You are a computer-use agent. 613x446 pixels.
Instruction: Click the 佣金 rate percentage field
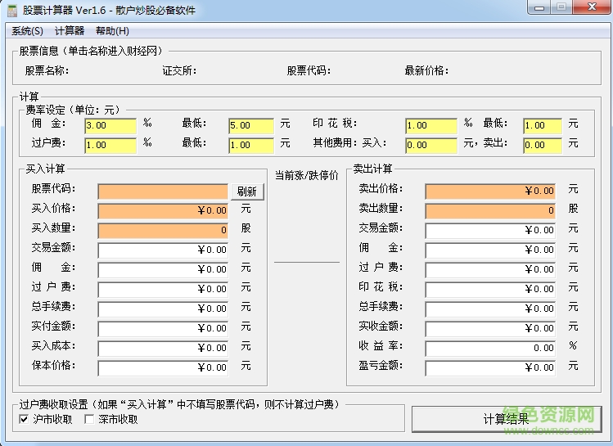point(110,125)
